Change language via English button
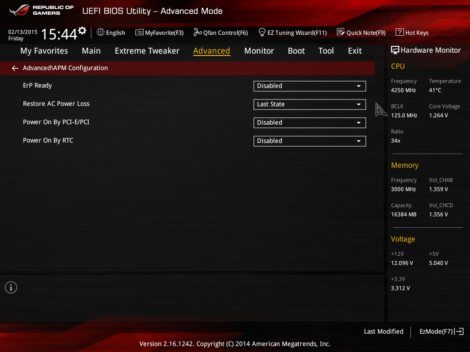The width and height of the screenshot is (470, 352). pyautogui.click(x=115, y=33)
